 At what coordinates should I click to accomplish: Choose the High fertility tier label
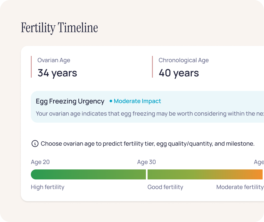(48, 187)
